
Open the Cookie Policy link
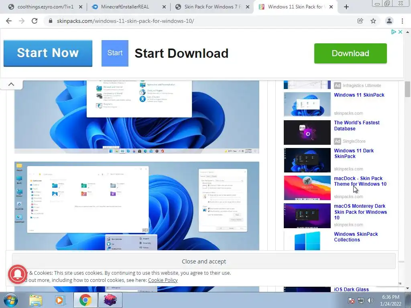[163, 280]
